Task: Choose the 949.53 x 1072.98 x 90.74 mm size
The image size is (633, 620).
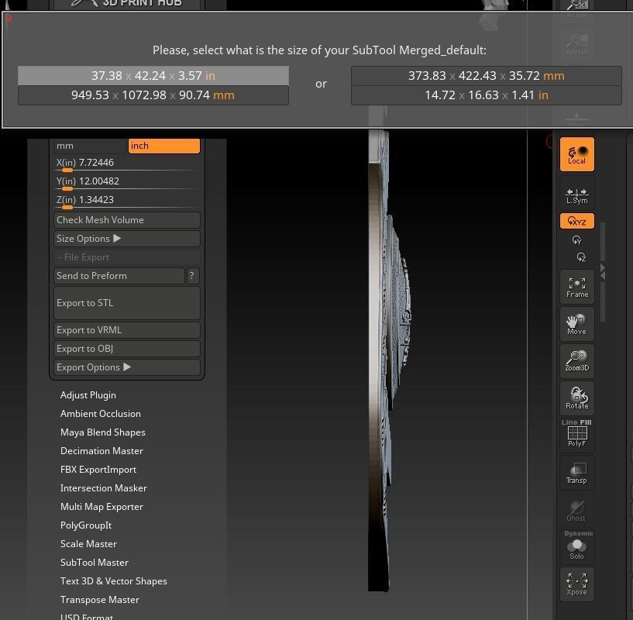Action: [x=153, y=95]
